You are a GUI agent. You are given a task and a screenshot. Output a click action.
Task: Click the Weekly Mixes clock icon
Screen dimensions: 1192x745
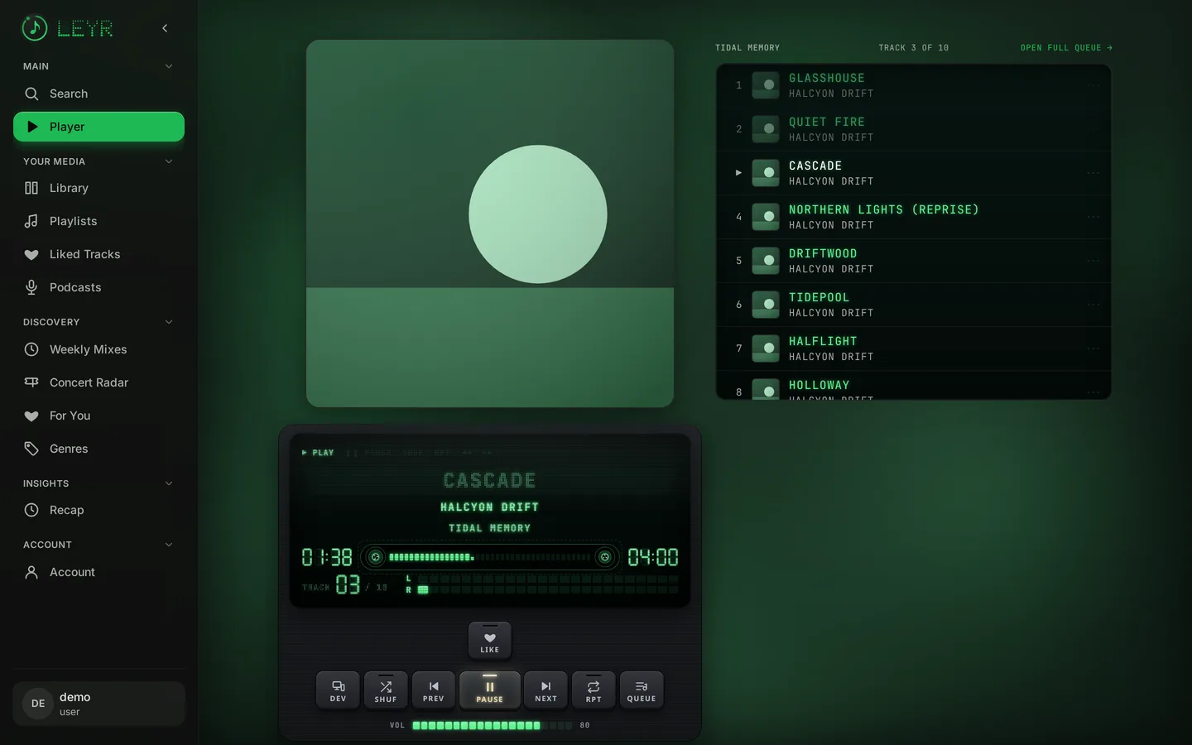point(31,349)
